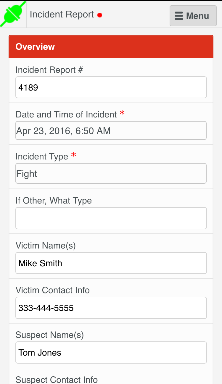Click the red asterisk beside Date and Time

click(x=122, y=113)
